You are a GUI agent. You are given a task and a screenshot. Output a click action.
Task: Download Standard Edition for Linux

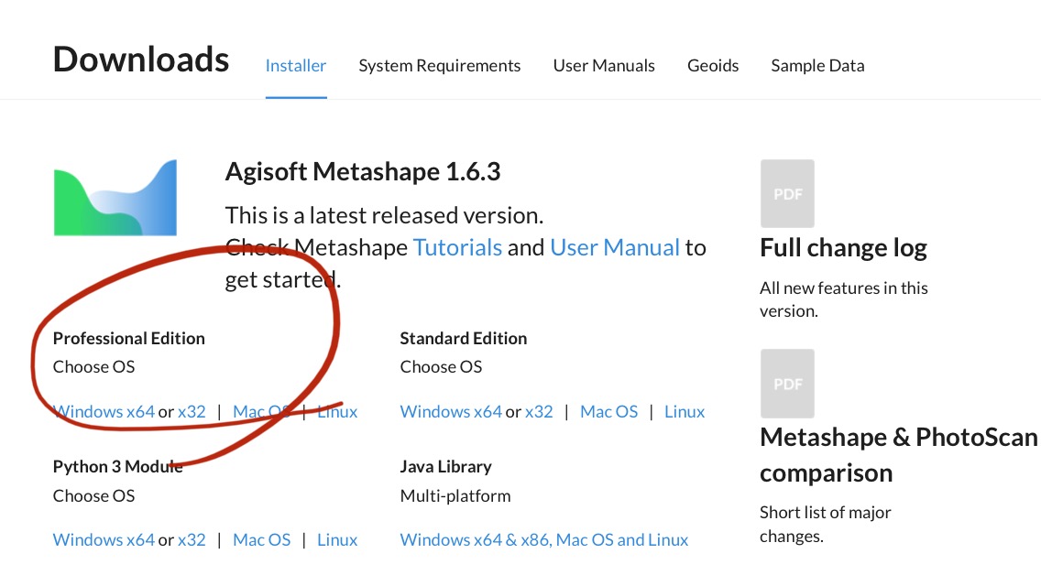[685, 412]
